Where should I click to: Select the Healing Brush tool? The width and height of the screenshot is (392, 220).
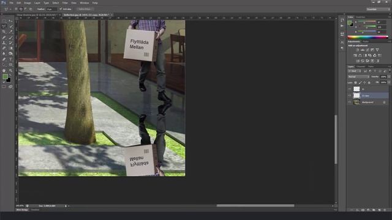[4, 37]
